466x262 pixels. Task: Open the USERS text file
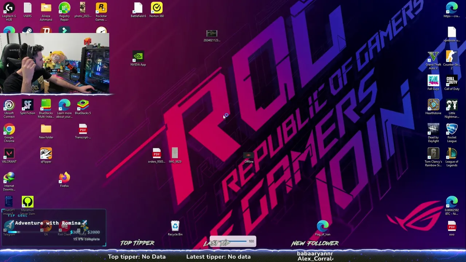pyautogui.click(x=28, y=10)
